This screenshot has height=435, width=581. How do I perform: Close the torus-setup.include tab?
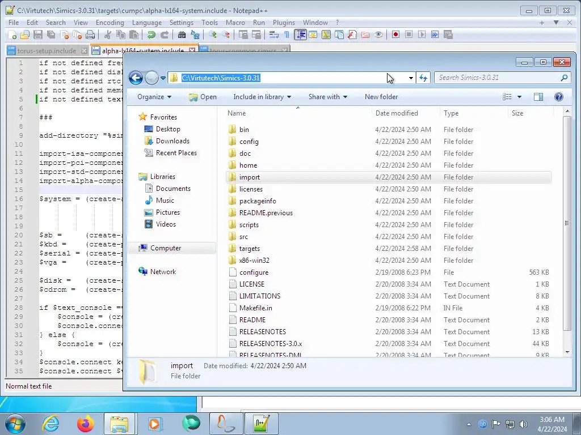tap(84, 50)
